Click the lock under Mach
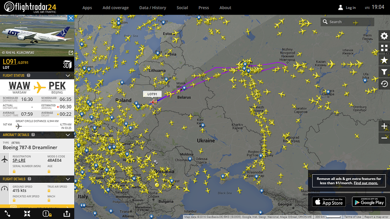Screen dimensions: 390x219 [x=49, y=200]
